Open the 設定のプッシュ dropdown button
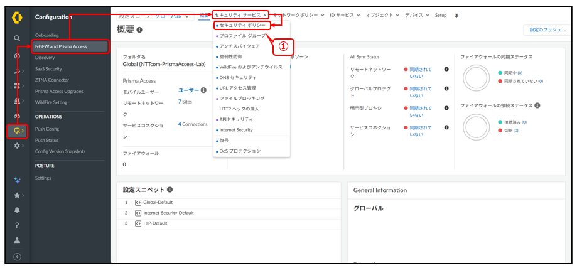This screenshot has height=268, width=577. (547, 30)
